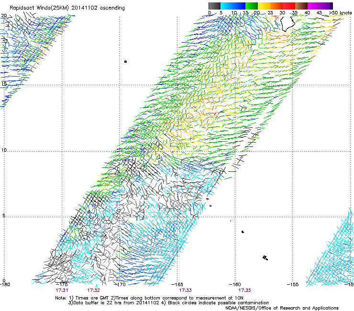354x311 pixels.
Task: Click the '>50 knots' legend label
Action: [340, 13]
